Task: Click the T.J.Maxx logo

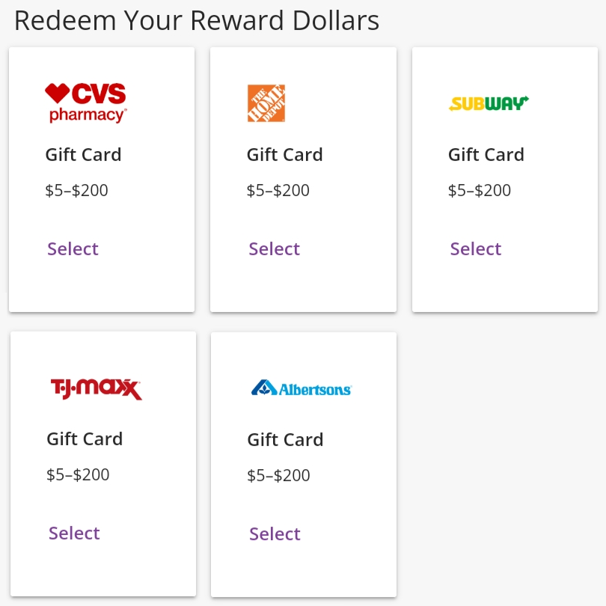Action: click(x=97, y=389)
